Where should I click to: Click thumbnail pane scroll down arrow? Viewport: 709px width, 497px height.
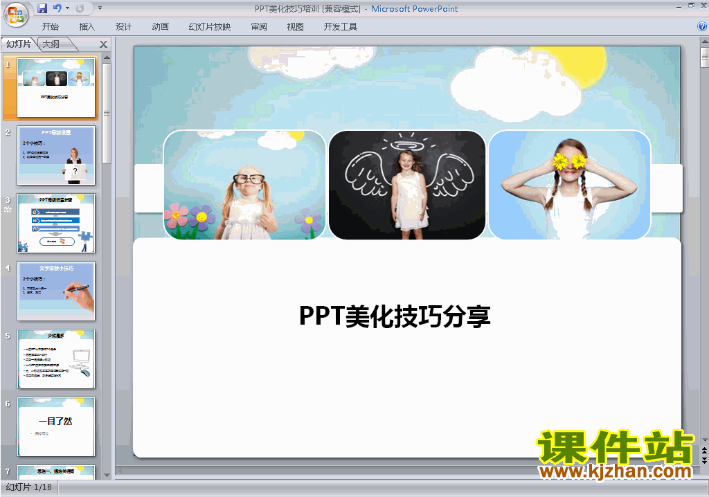tap(107, 475)
